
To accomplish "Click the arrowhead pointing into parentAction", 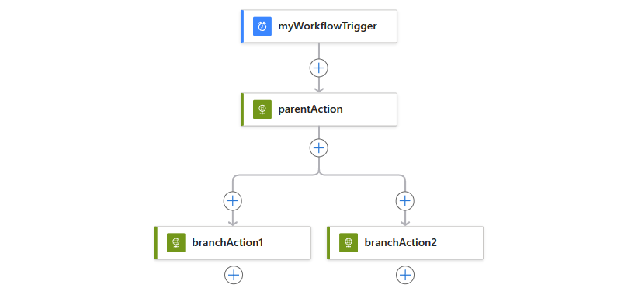I will click(x=319, y=89).
